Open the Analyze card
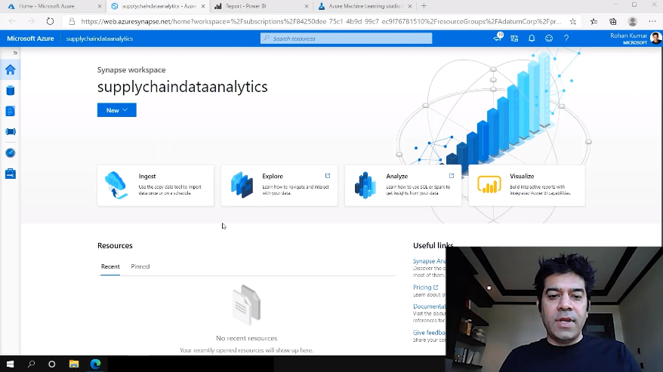The image size is (663, 372). pos(403,185)
